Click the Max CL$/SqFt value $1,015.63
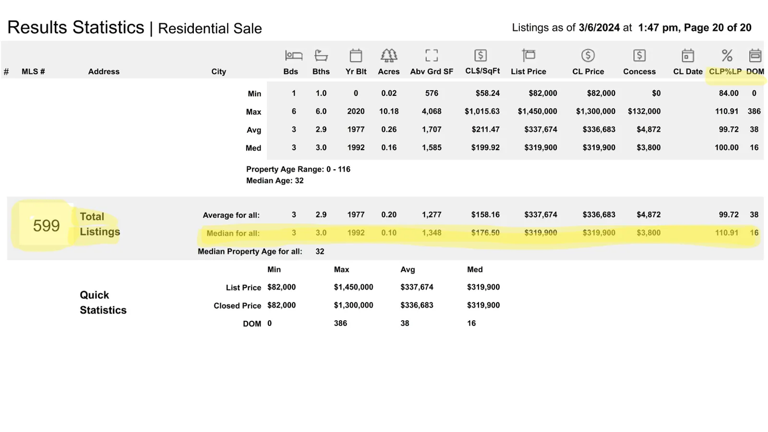Viewport: 768px width, 432px height. click(482, 111)
